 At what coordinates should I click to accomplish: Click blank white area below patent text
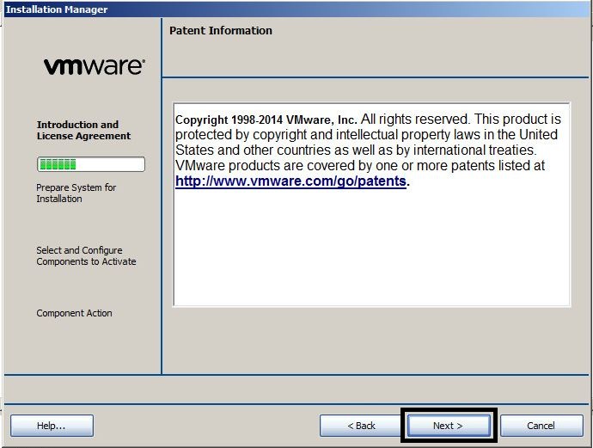click(x=371, y=249)
